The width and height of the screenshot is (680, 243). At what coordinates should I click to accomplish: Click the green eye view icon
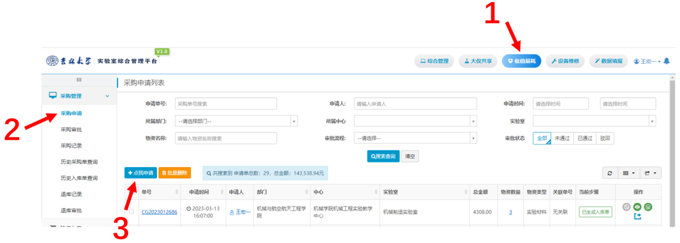pos(637,207)
